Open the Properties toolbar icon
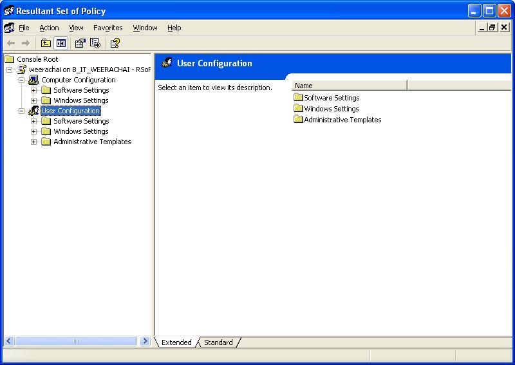Viewport: 515px width, 365px height. pyautogui.click(x=80, y=43)
